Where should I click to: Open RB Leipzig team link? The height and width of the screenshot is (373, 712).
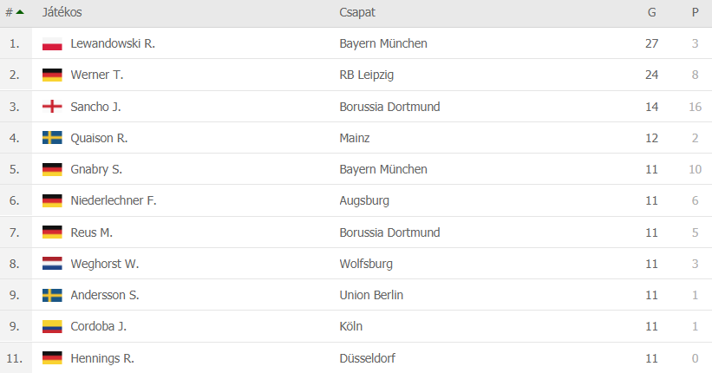(x=367, y=75)
